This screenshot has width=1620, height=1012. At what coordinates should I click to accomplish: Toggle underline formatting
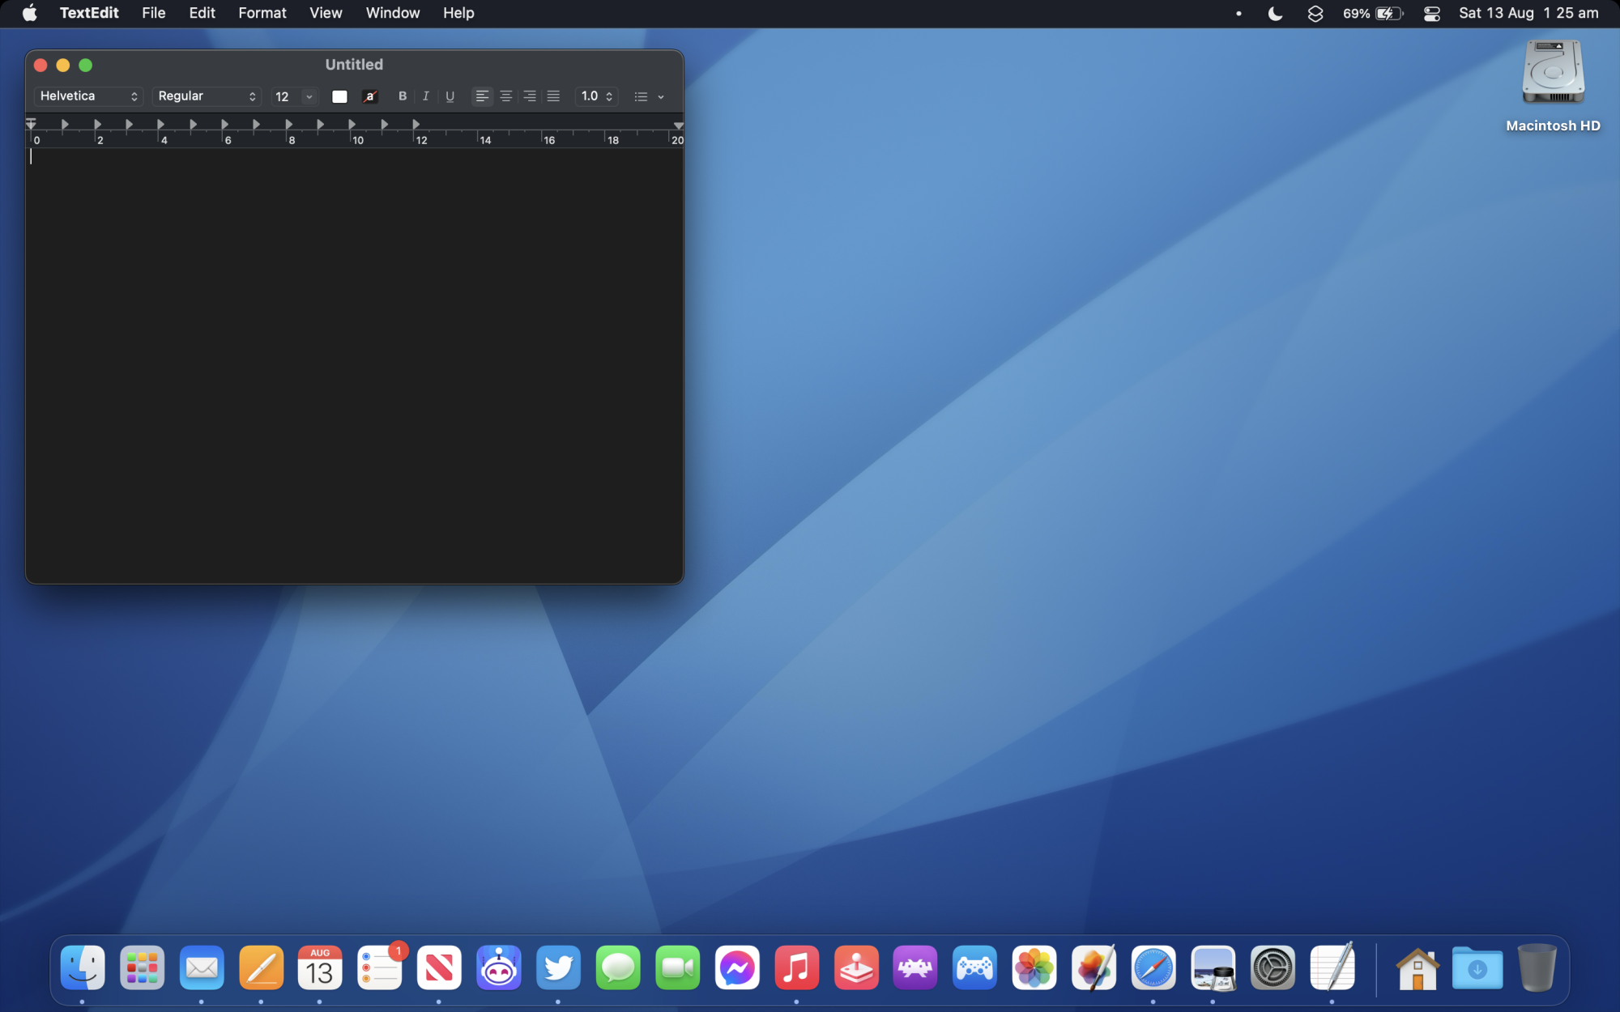click(x=450, y=96)
